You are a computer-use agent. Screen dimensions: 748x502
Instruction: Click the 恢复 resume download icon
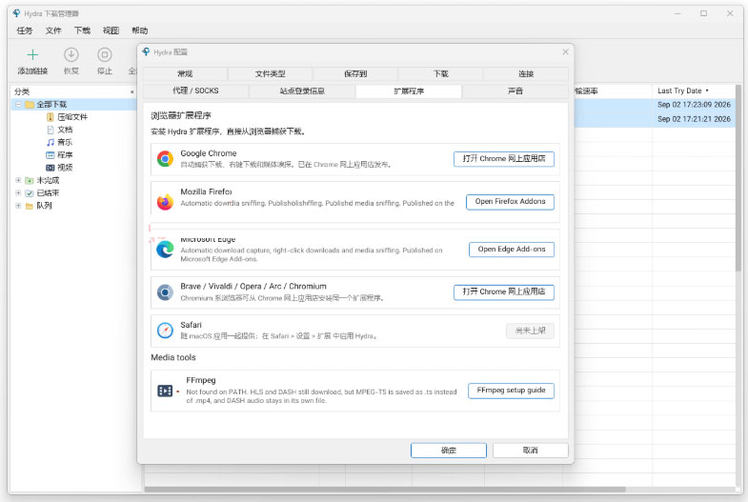71,55
